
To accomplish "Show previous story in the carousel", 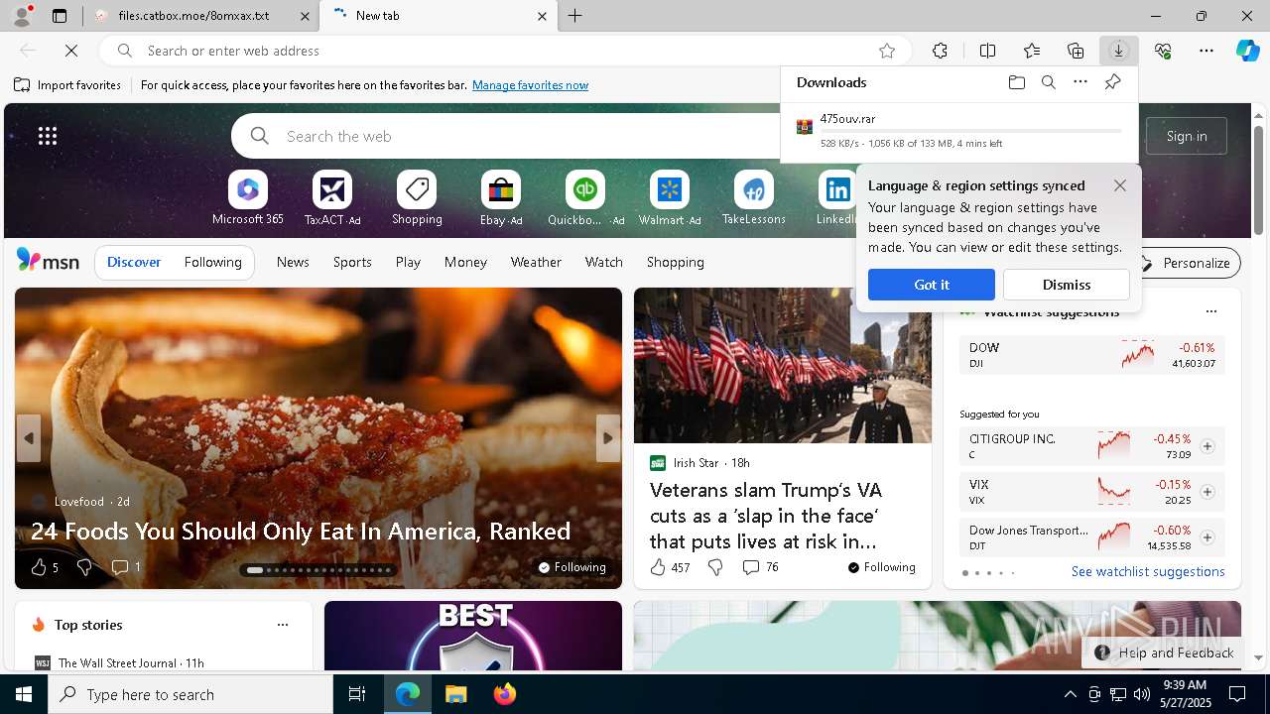I will tap(29, 438).
